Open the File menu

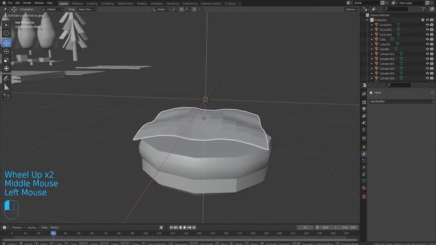tap(10, 3)
